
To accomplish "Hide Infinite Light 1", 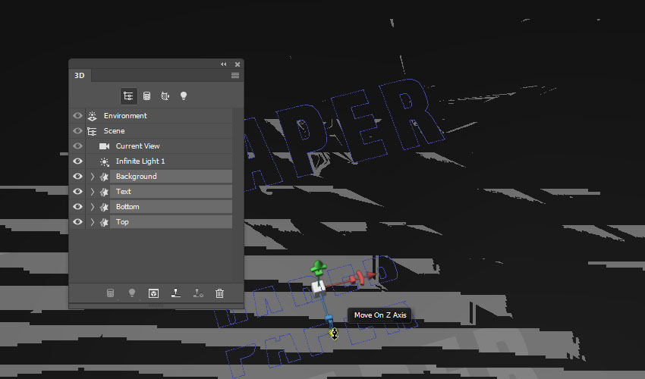I will coord(77,161).
